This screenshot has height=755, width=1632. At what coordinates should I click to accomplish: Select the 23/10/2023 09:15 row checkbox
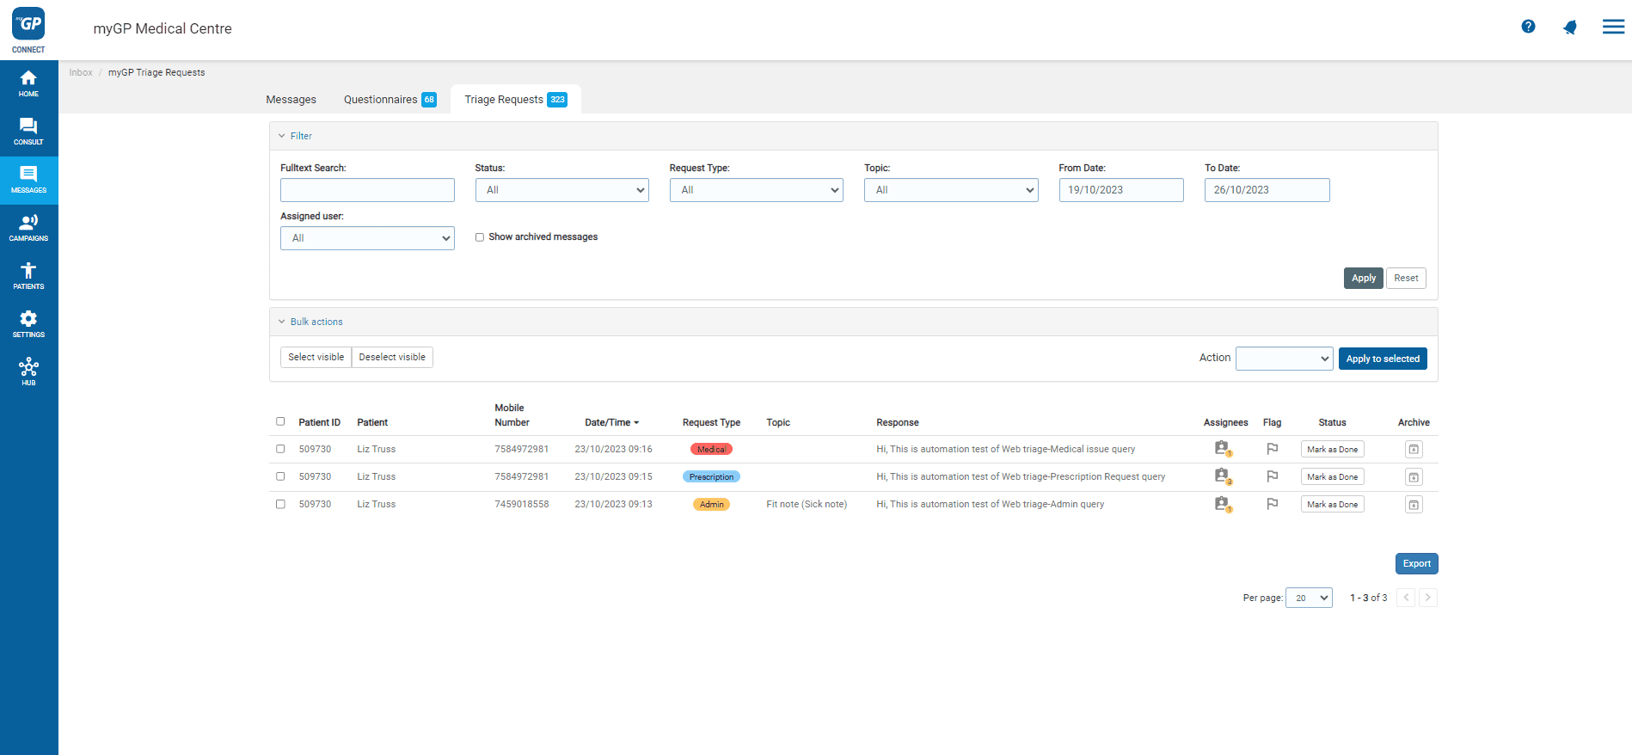click(280, 476)
